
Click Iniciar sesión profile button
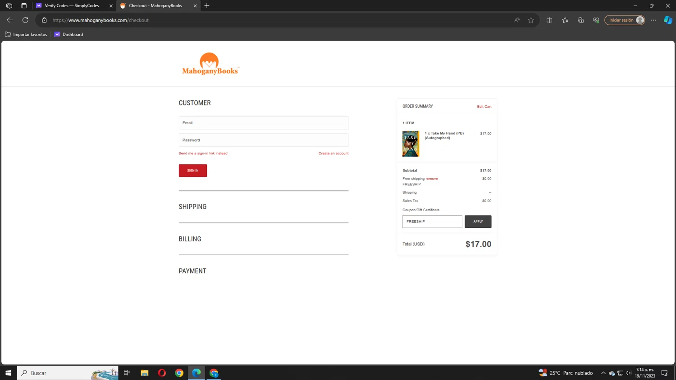pyautogui.click(x=625, y=20)
